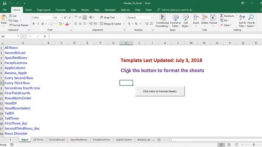Add a new sheet with plus icon
This screenshot has height=147, width=262.
pyautogui.click(x=159, y=140)
